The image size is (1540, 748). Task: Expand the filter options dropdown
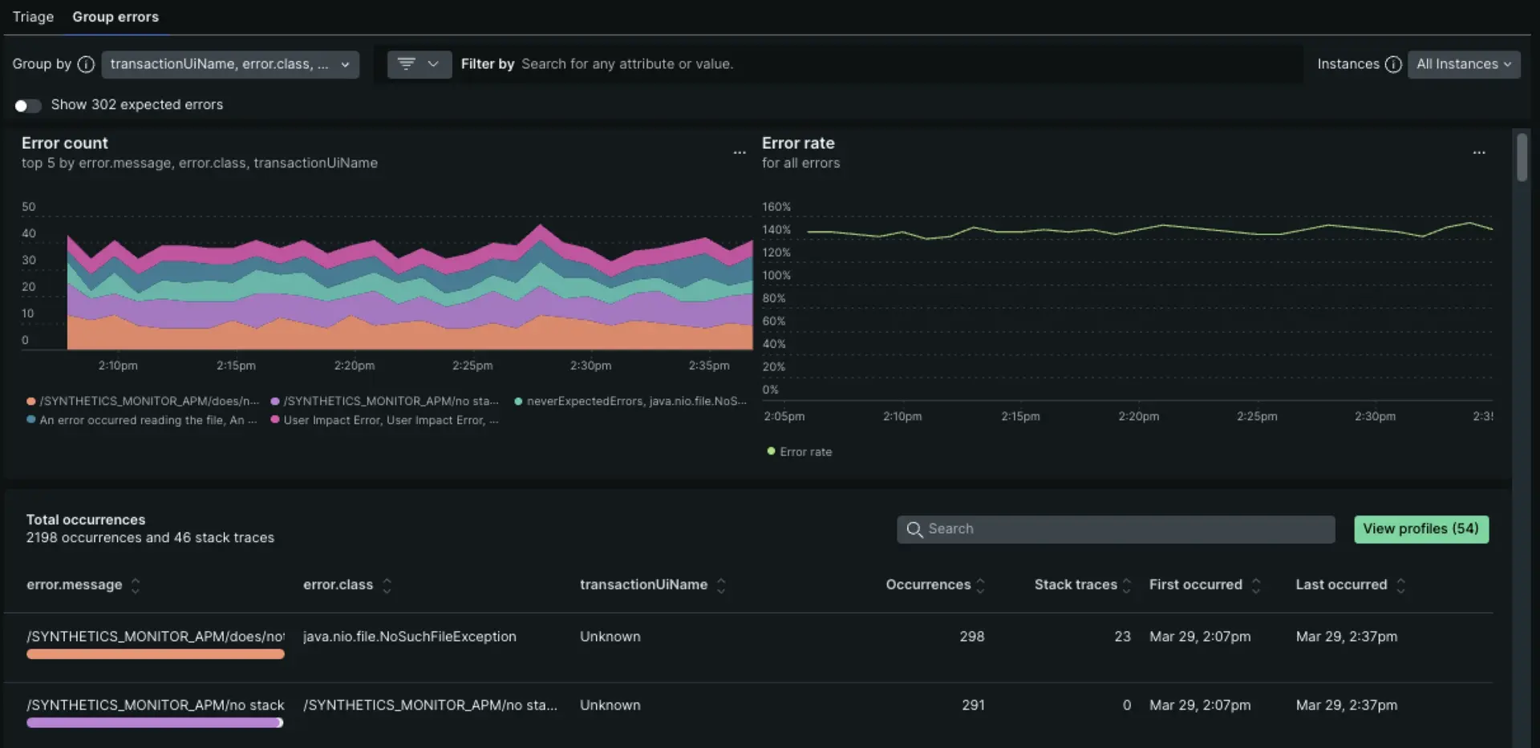coord(419,64)
